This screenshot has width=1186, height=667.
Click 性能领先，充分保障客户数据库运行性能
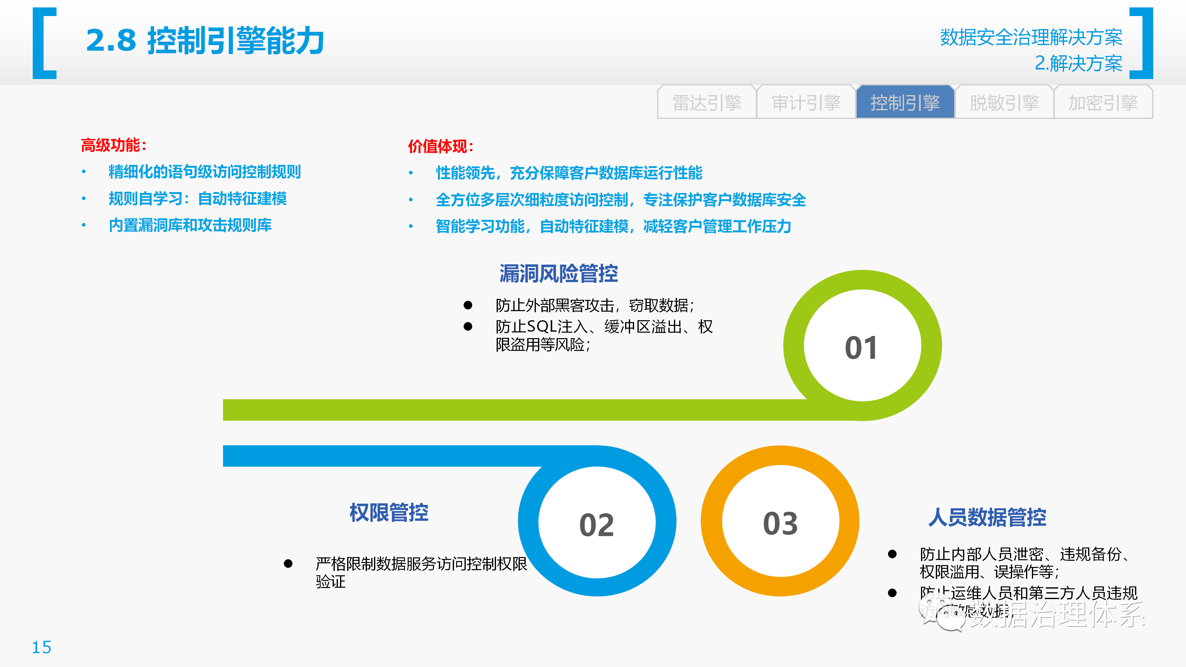569,173
